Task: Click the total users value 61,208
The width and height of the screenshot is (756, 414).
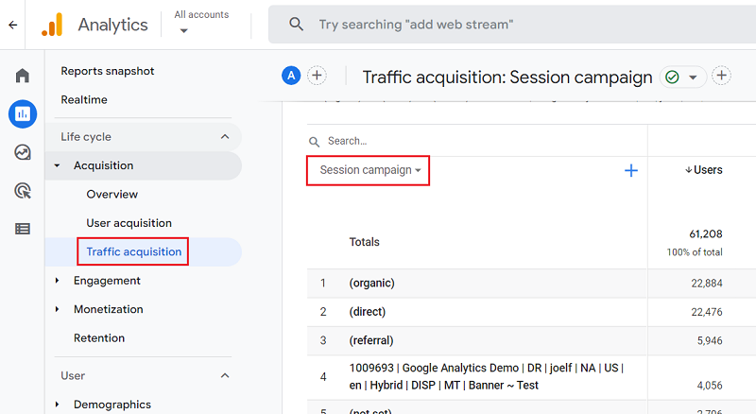Action: tap(705, 234)
